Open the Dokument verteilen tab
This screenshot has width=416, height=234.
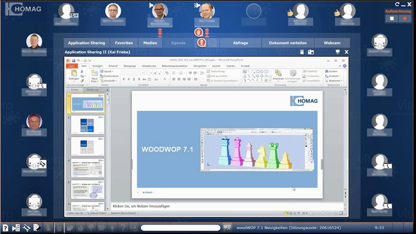[288, 43]
